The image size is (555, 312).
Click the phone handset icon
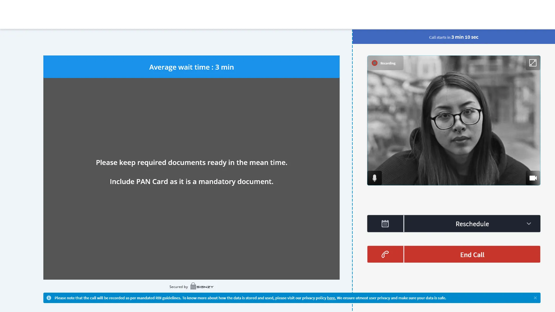(x=385, y=255)
